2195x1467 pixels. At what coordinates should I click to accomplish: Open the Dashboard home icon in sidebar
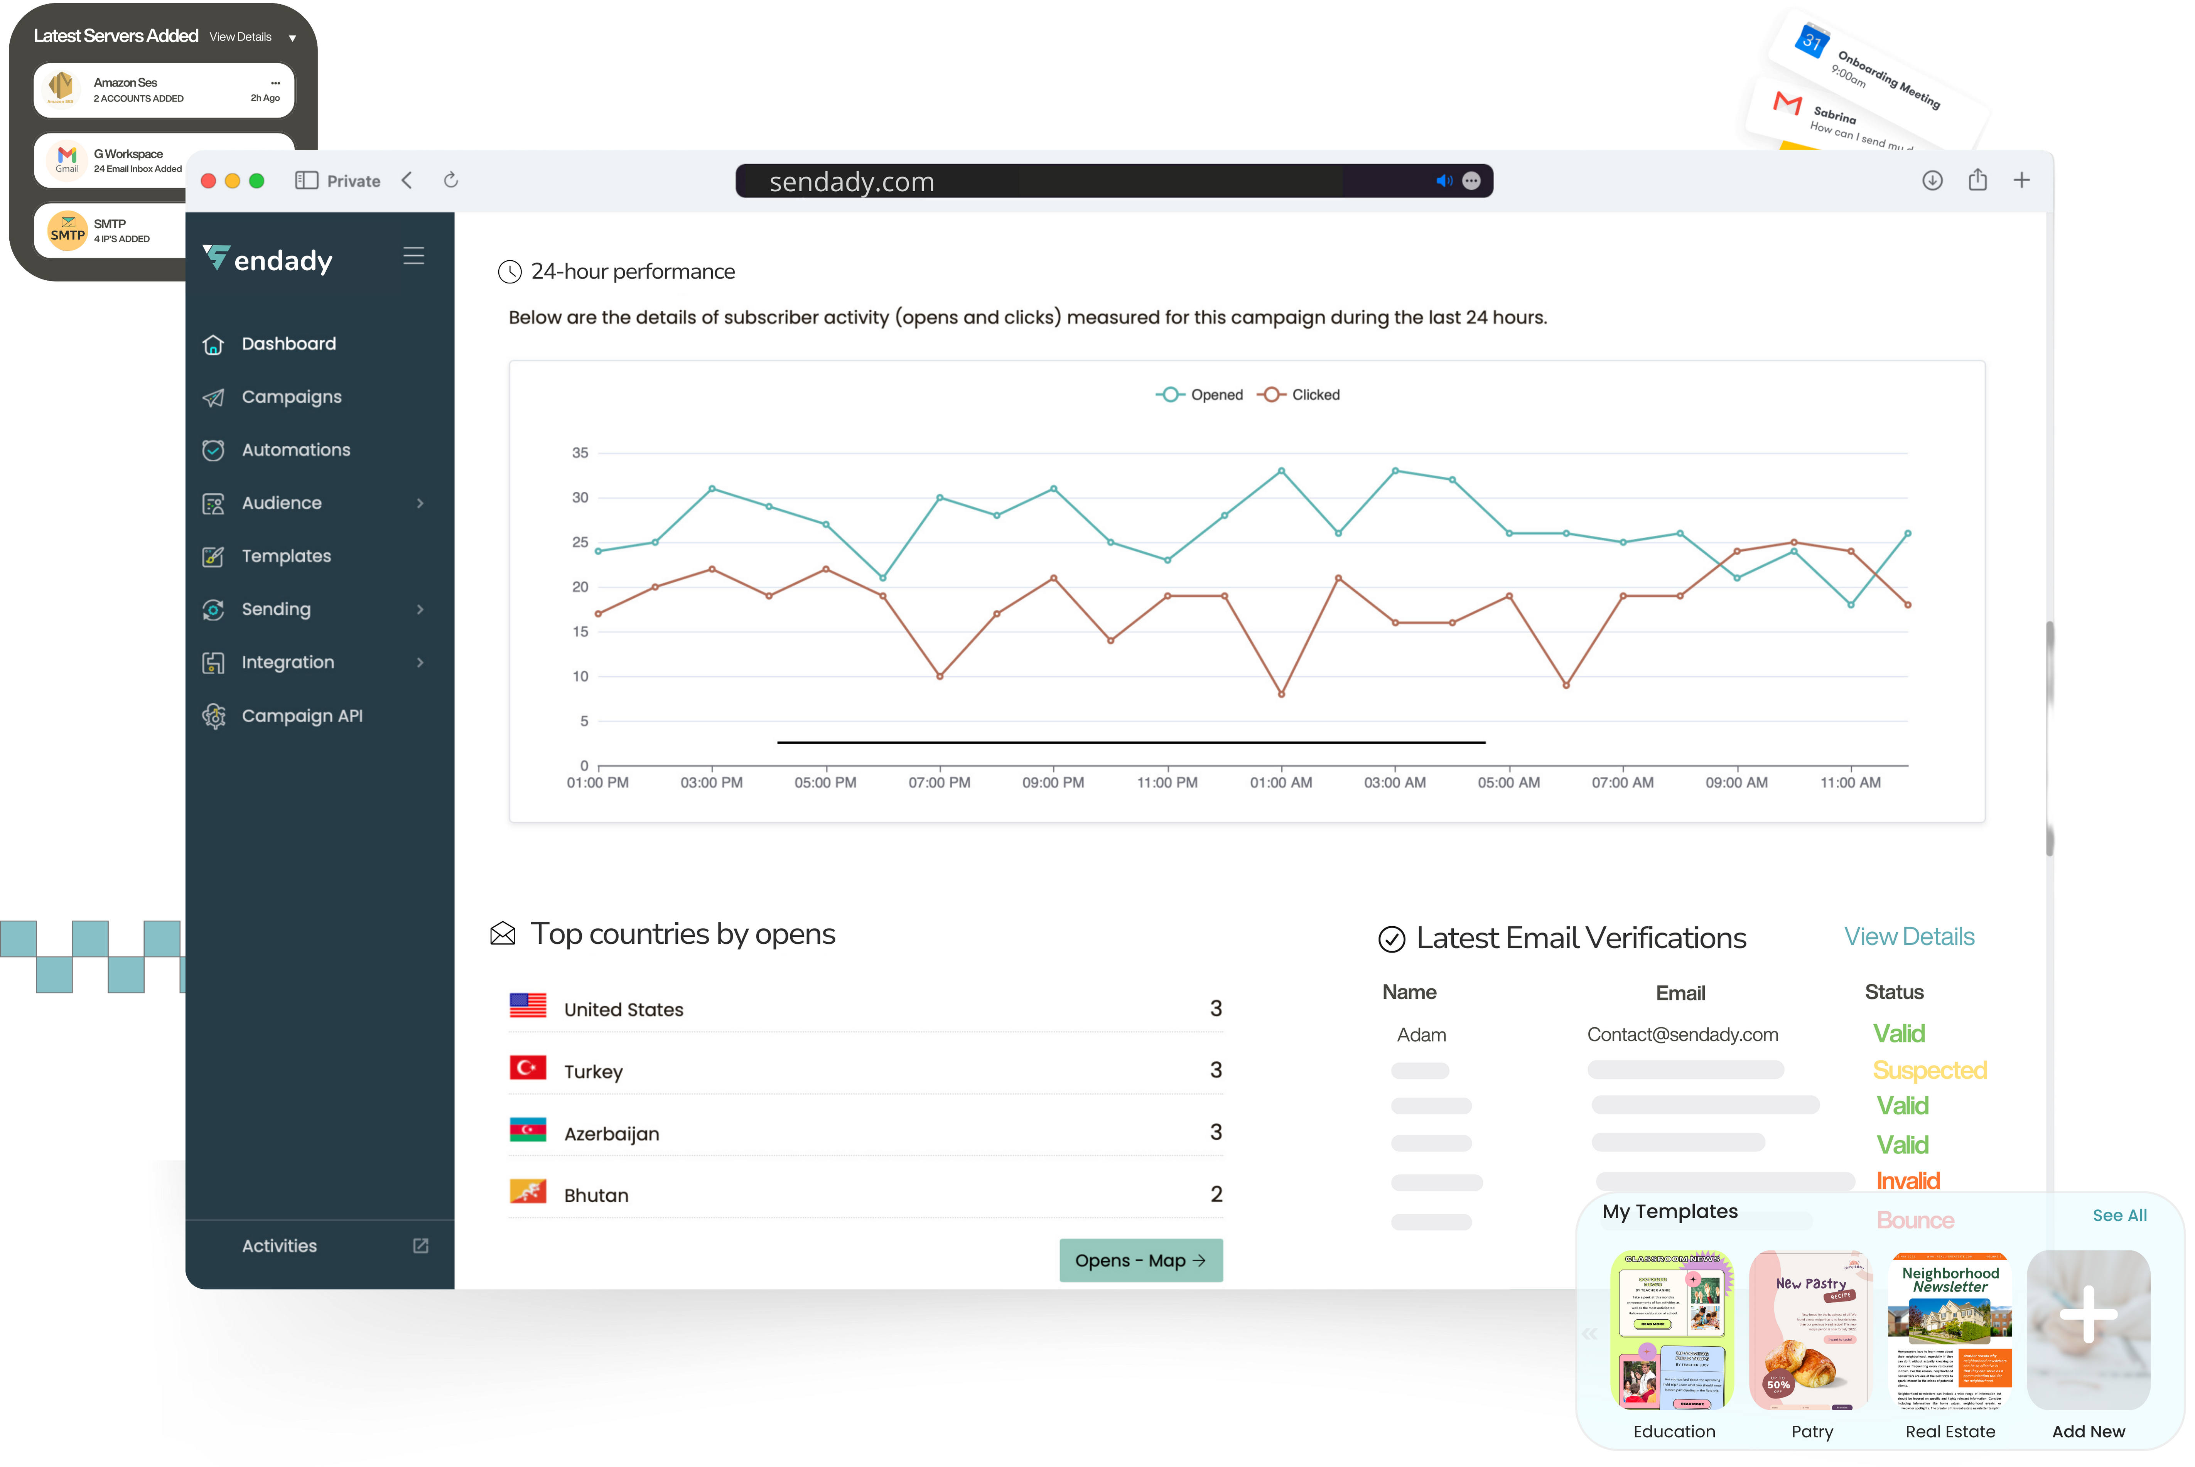click(213, 344)
